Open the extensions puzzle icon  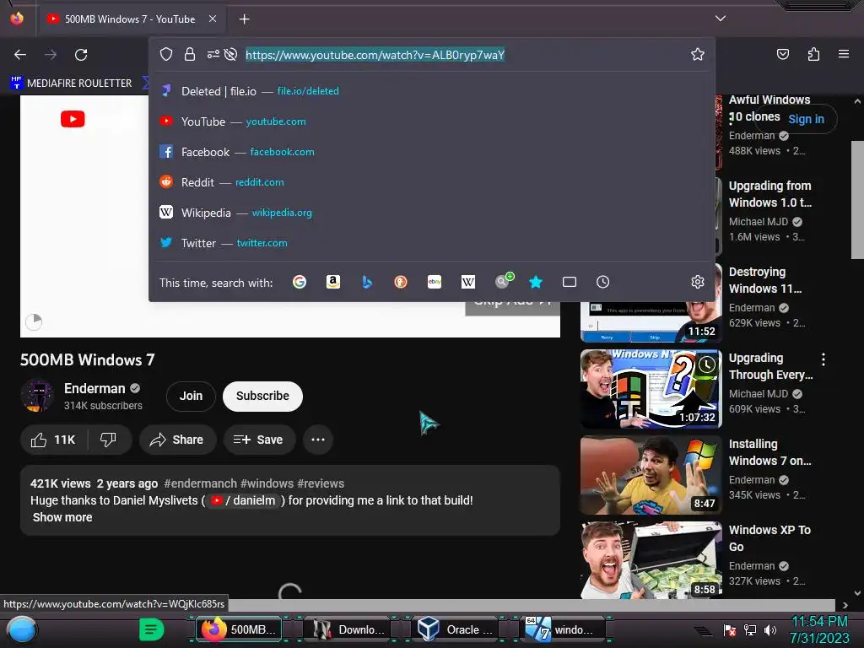click(814, 54)
